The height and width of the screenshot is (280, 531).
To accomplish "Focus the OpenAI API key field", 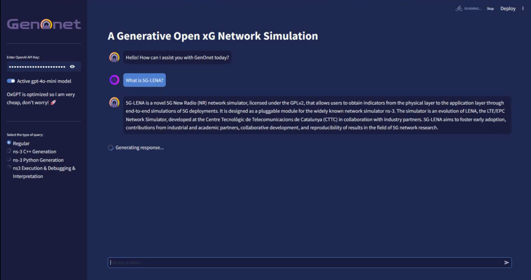I will (x=37, y=67).
